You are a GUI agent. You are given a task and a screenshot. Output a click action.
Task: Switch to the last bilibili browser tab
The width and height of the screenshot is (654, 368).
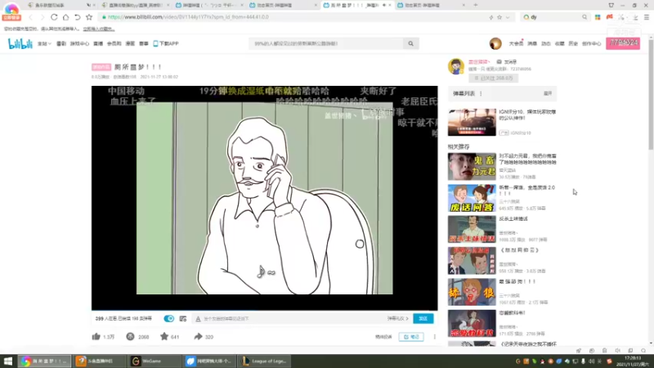tap(432, 5)
